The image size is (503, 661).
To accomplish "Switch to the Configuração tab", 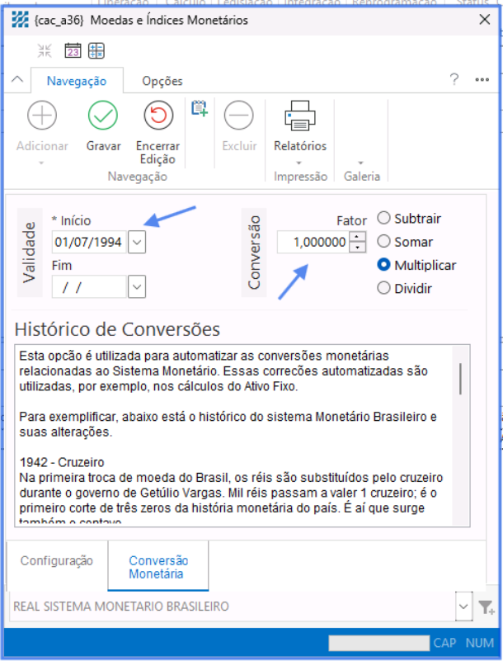I will click(x=57, y=560).
